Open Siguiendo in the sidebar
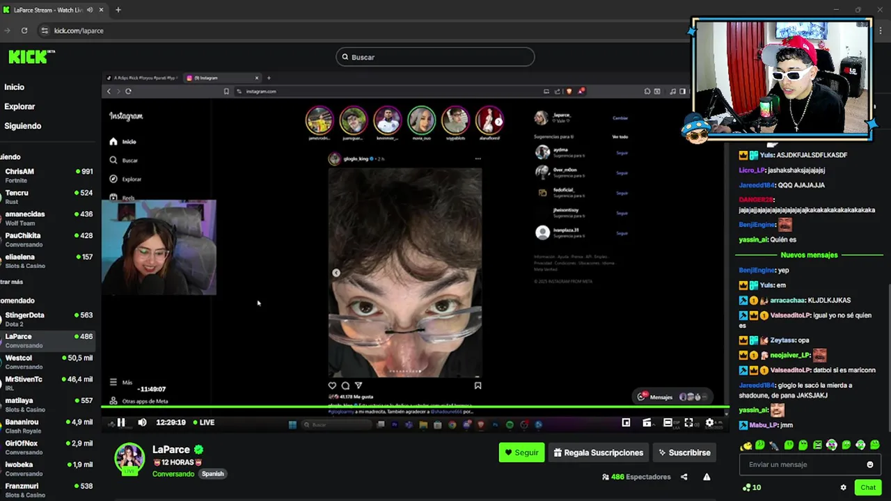891x501 pixels. coord(22,126)
